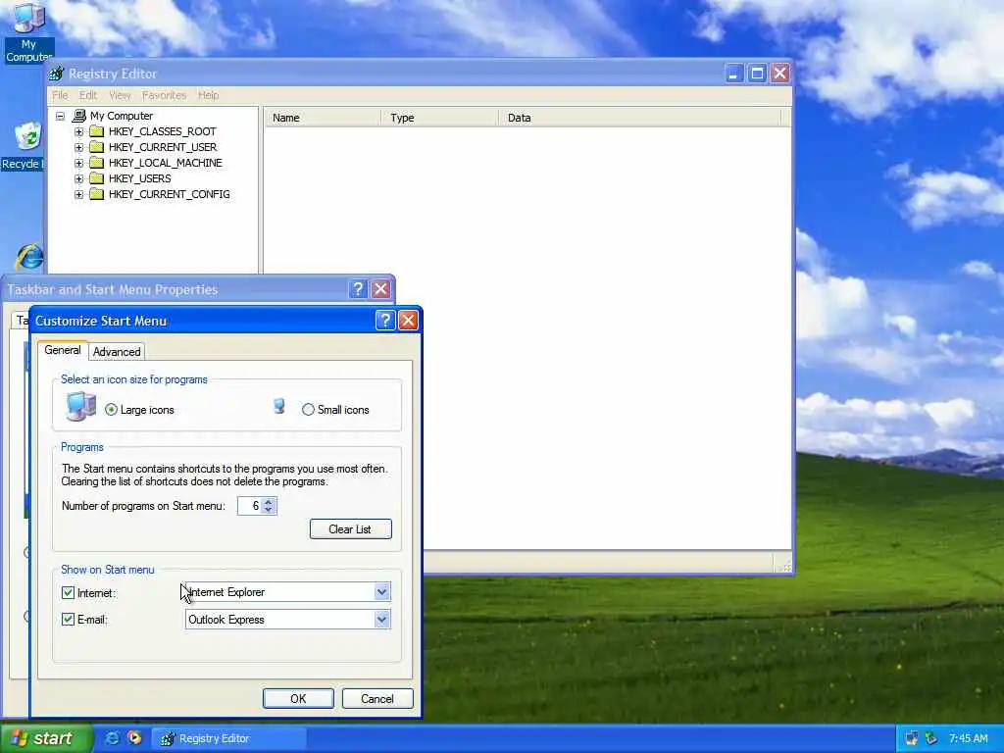
Task: Uncheck the E-mail checkbox
Action: pos(68,620)
